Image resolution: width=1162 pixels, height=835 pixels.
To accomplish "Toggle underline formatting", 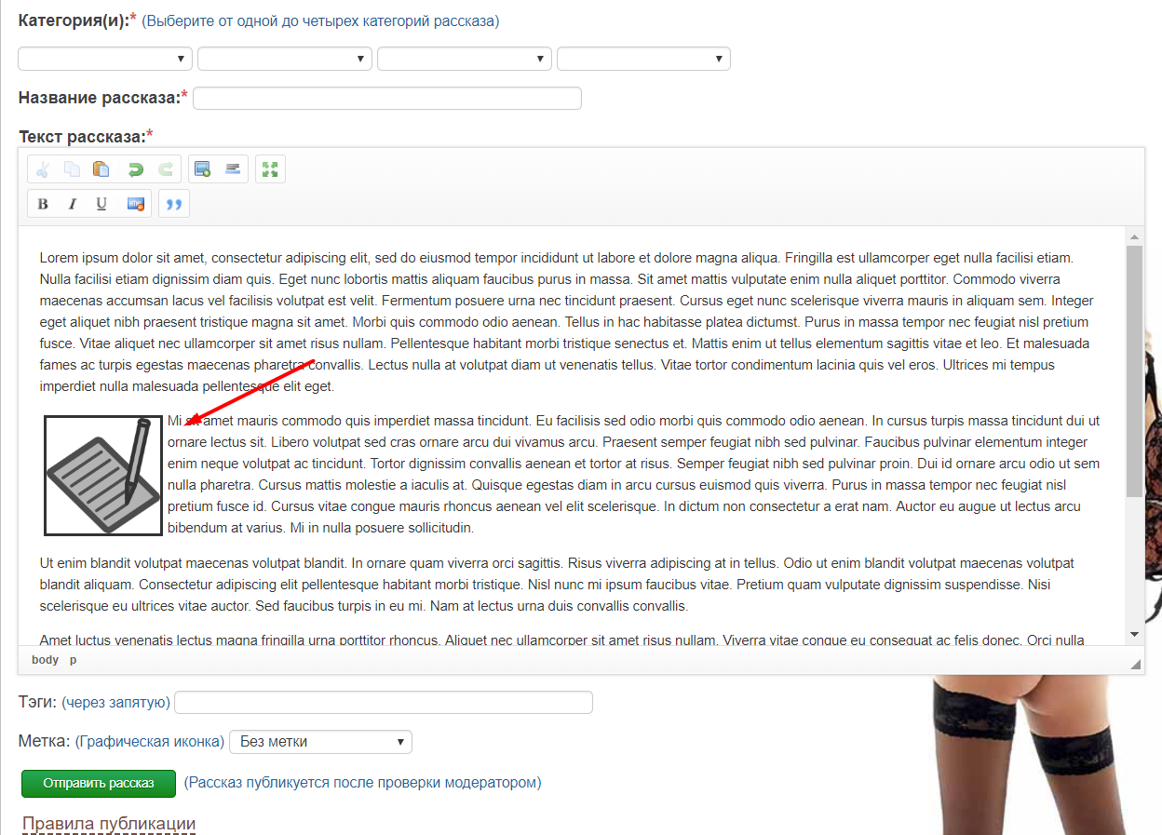I will tap(101, 204).
